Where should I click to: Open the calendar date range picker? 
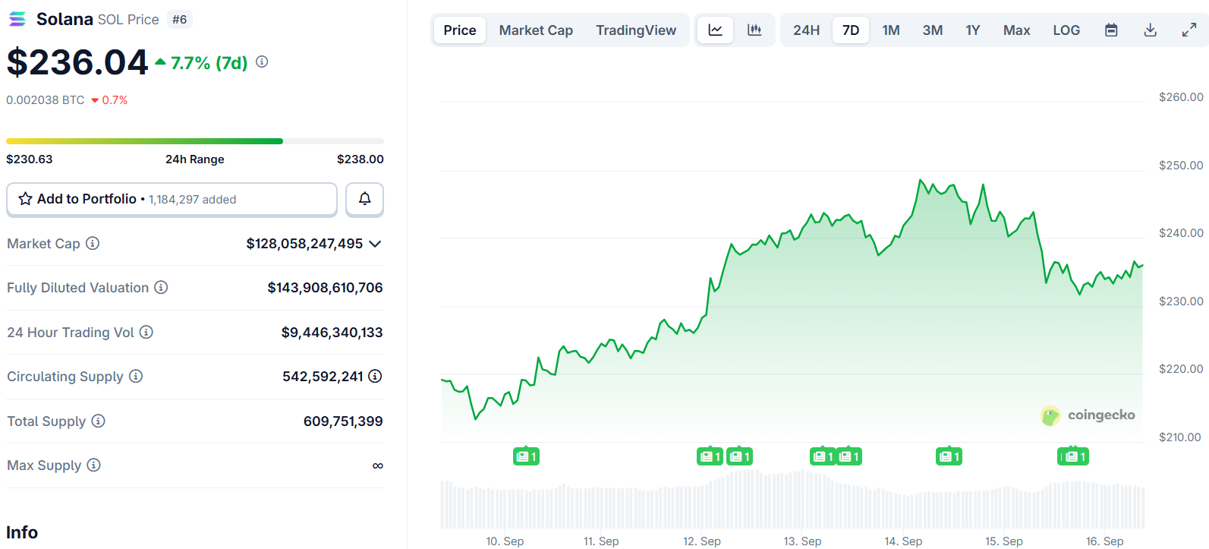(x=1111, y=30)
